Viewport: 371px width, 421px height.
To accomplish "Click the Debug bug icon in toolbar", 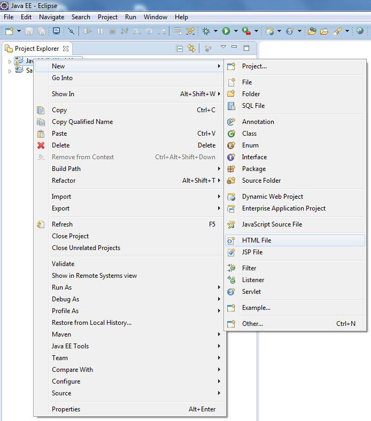I will [206, 32].
